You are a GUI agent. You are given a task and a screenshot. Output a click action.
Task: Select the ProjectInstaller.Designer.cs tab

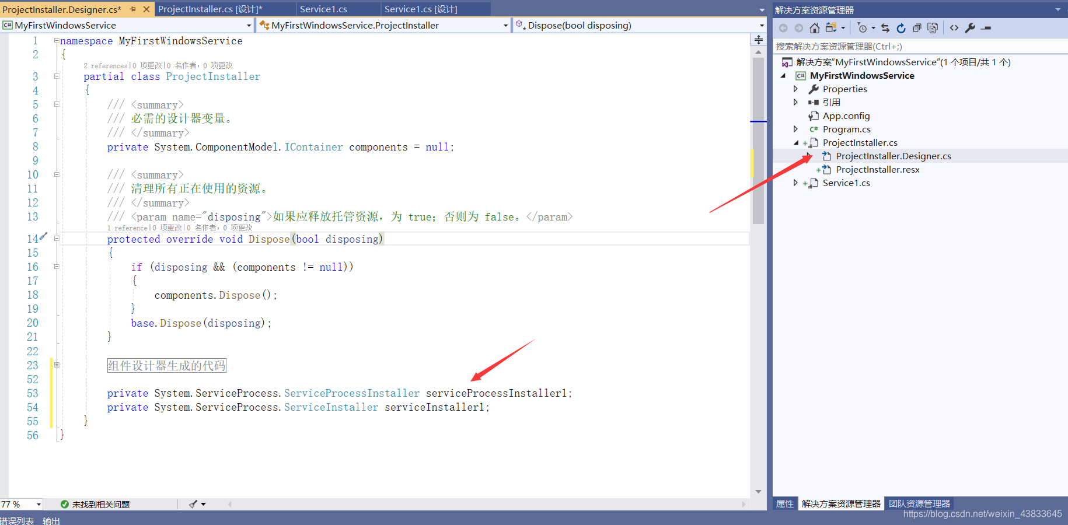tap(62, 9)
